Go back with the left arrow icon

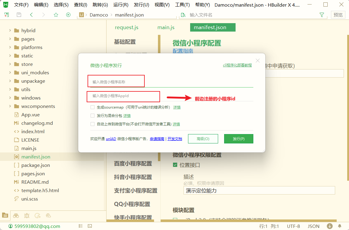[31, 15]
